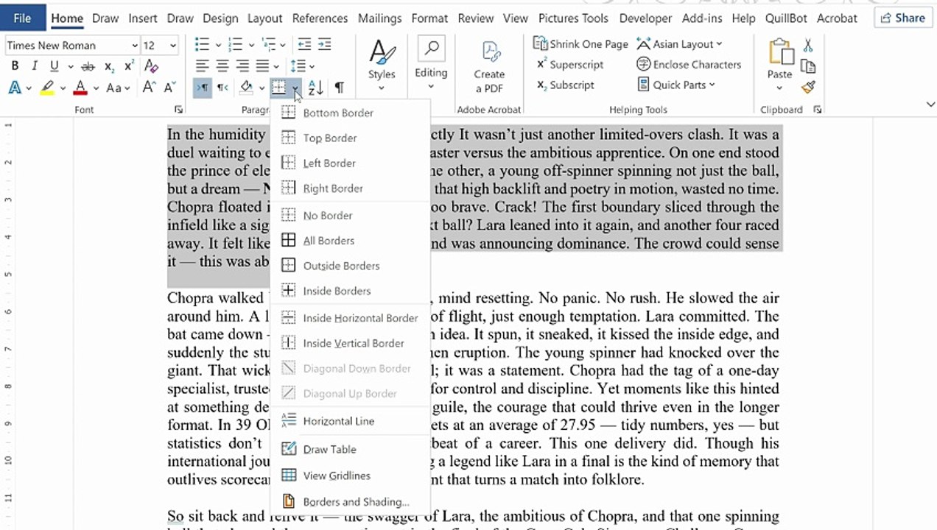Click the Superscript helping tool
The width and height of the screenshot is (937, 530).
click(571, 65)
